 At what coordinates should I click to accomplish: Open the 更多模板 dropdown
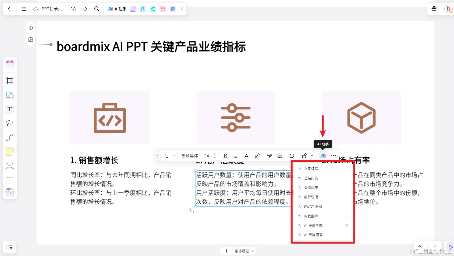(x=244, y=251)
